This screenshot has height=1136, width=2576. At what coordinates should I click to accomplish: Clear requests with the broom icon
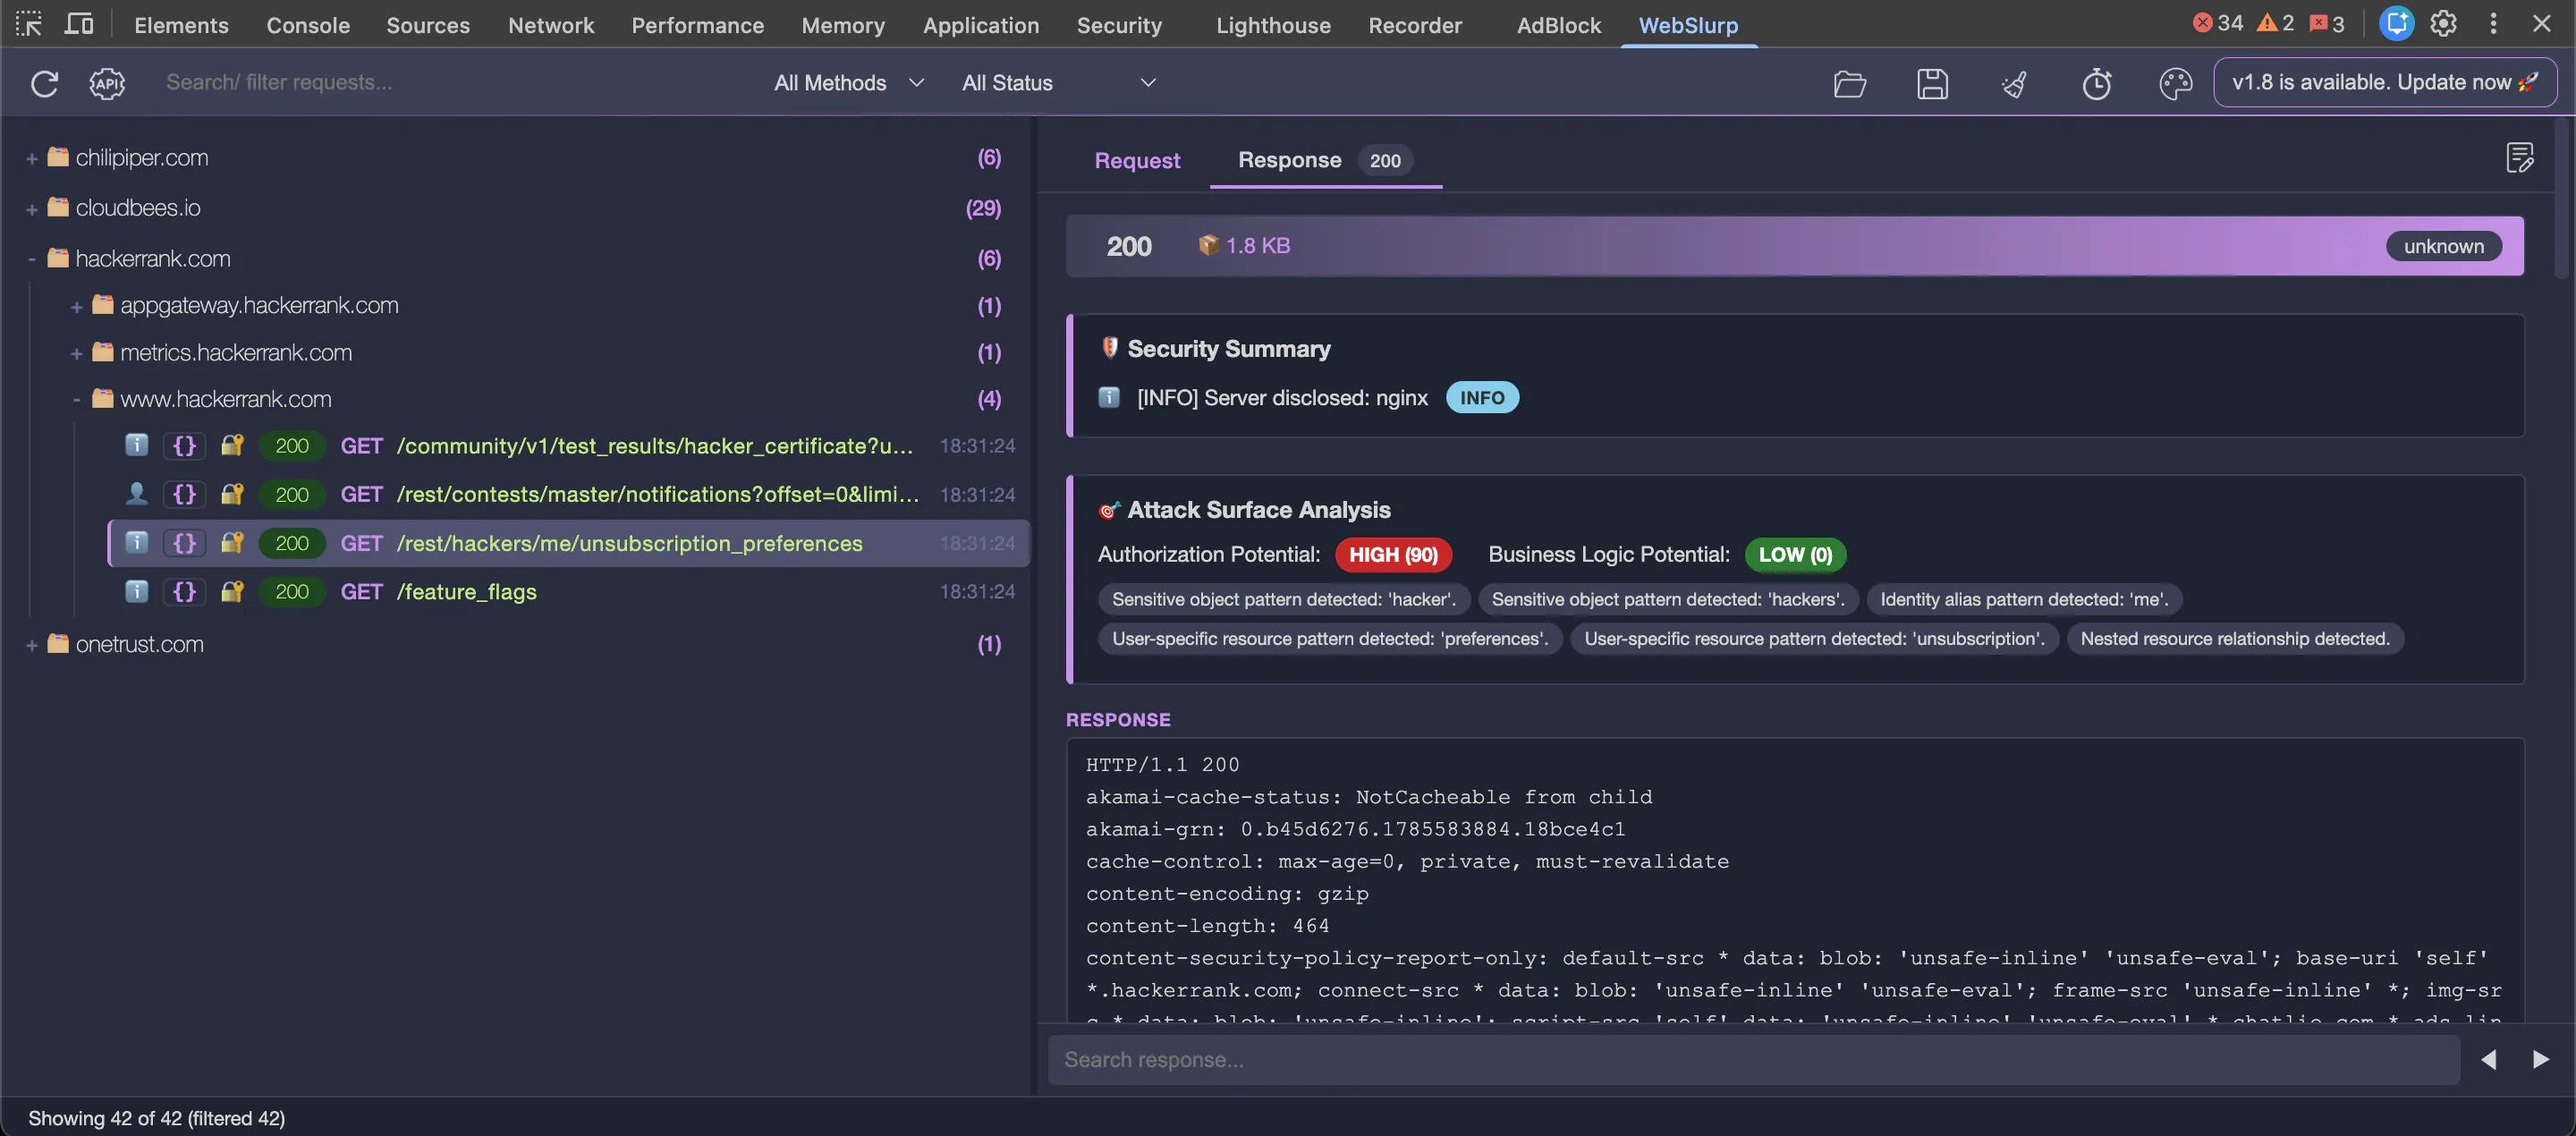point(2014,83)
